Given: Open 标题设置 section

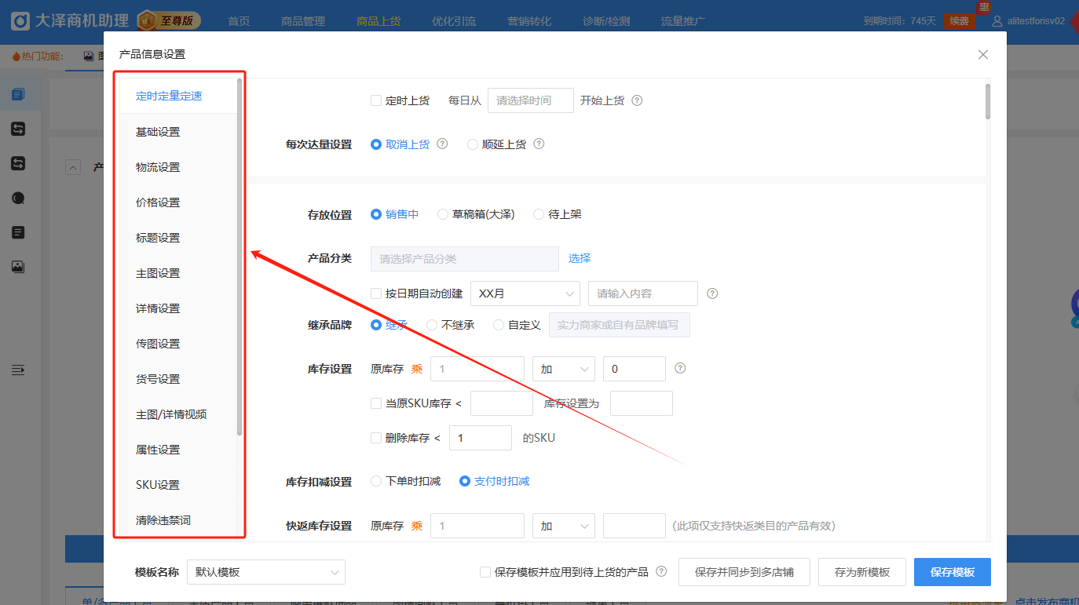Looking at the screenshot, I should (158, 238).
